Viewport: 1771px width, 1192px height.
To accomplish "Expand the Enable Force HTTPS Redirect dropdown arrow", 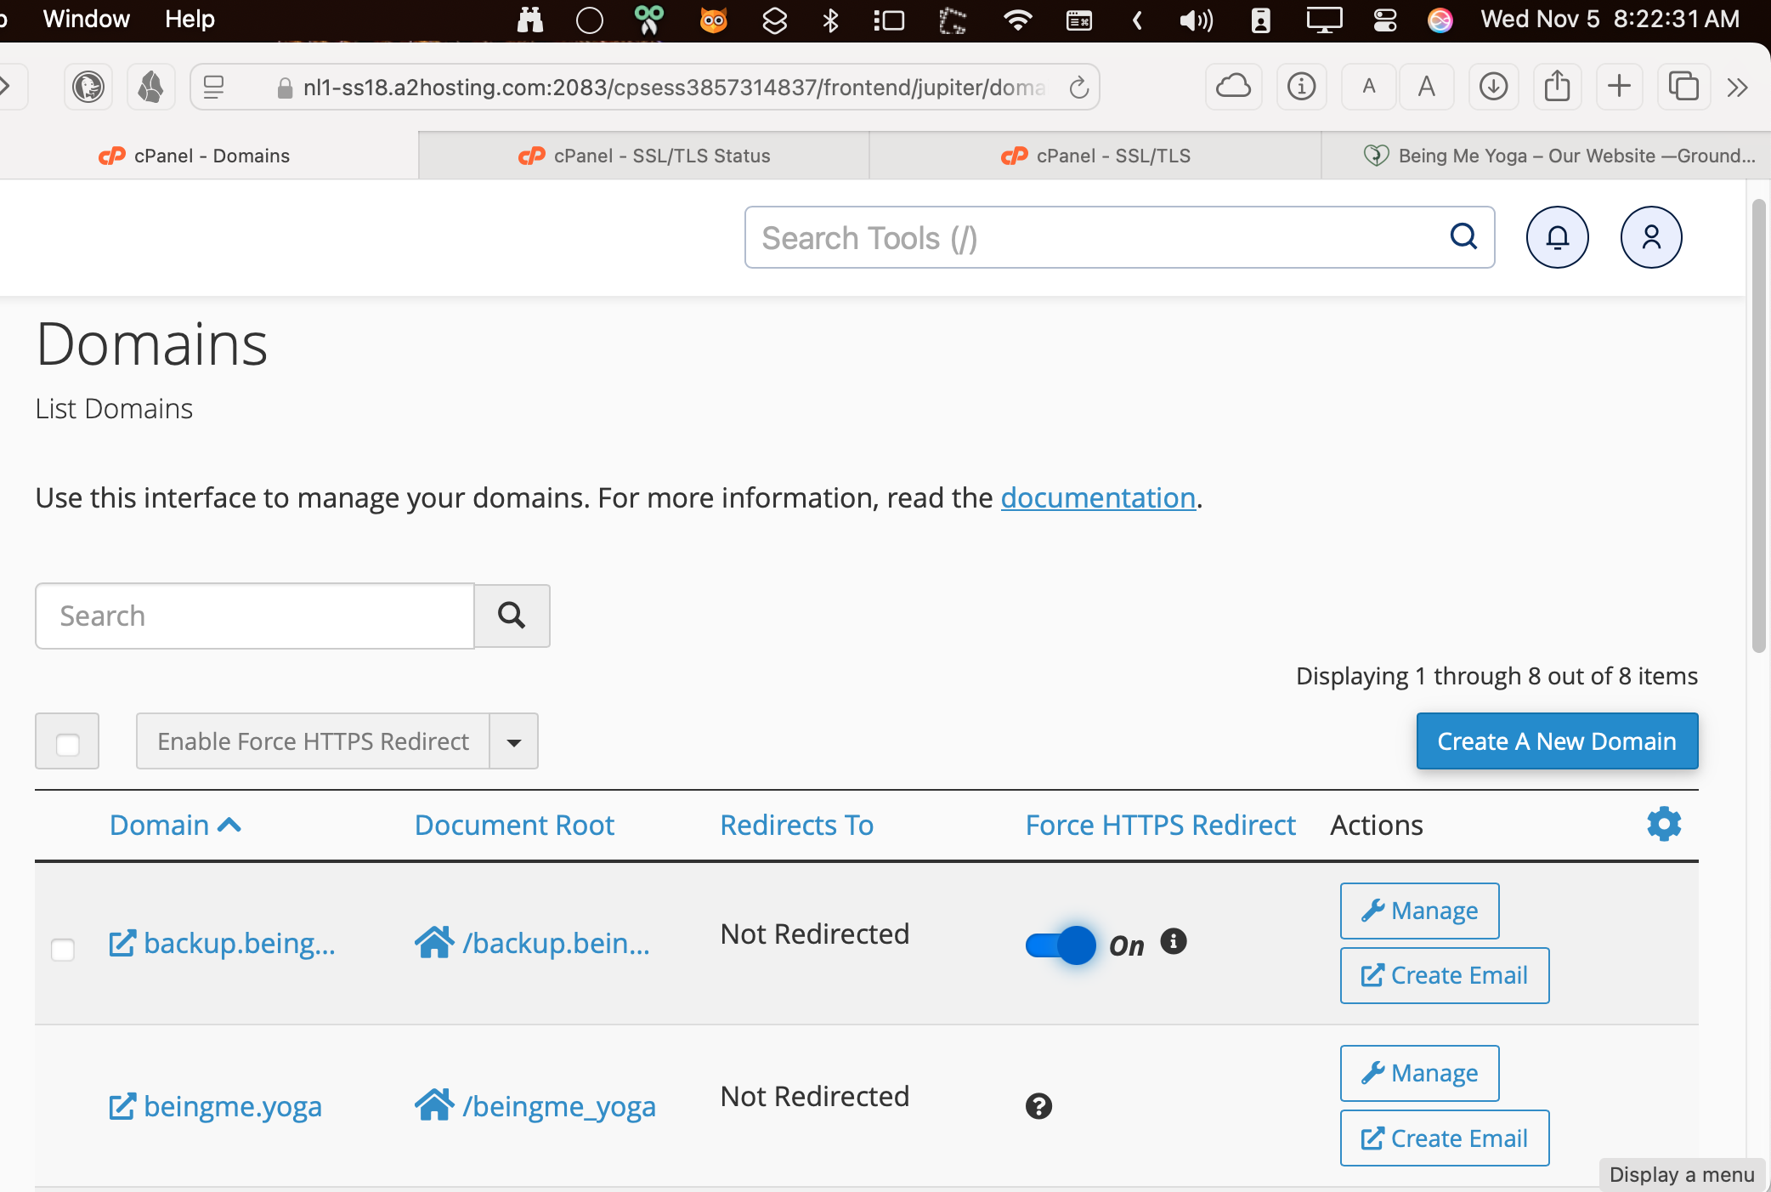I will point(513,742).
